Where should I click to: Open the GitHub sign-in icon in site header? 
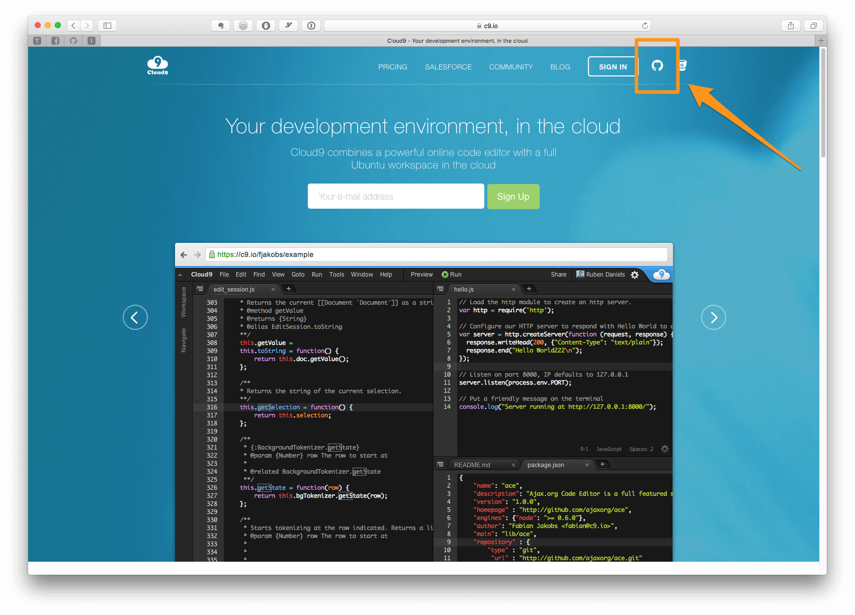click(x=657, y=65)
